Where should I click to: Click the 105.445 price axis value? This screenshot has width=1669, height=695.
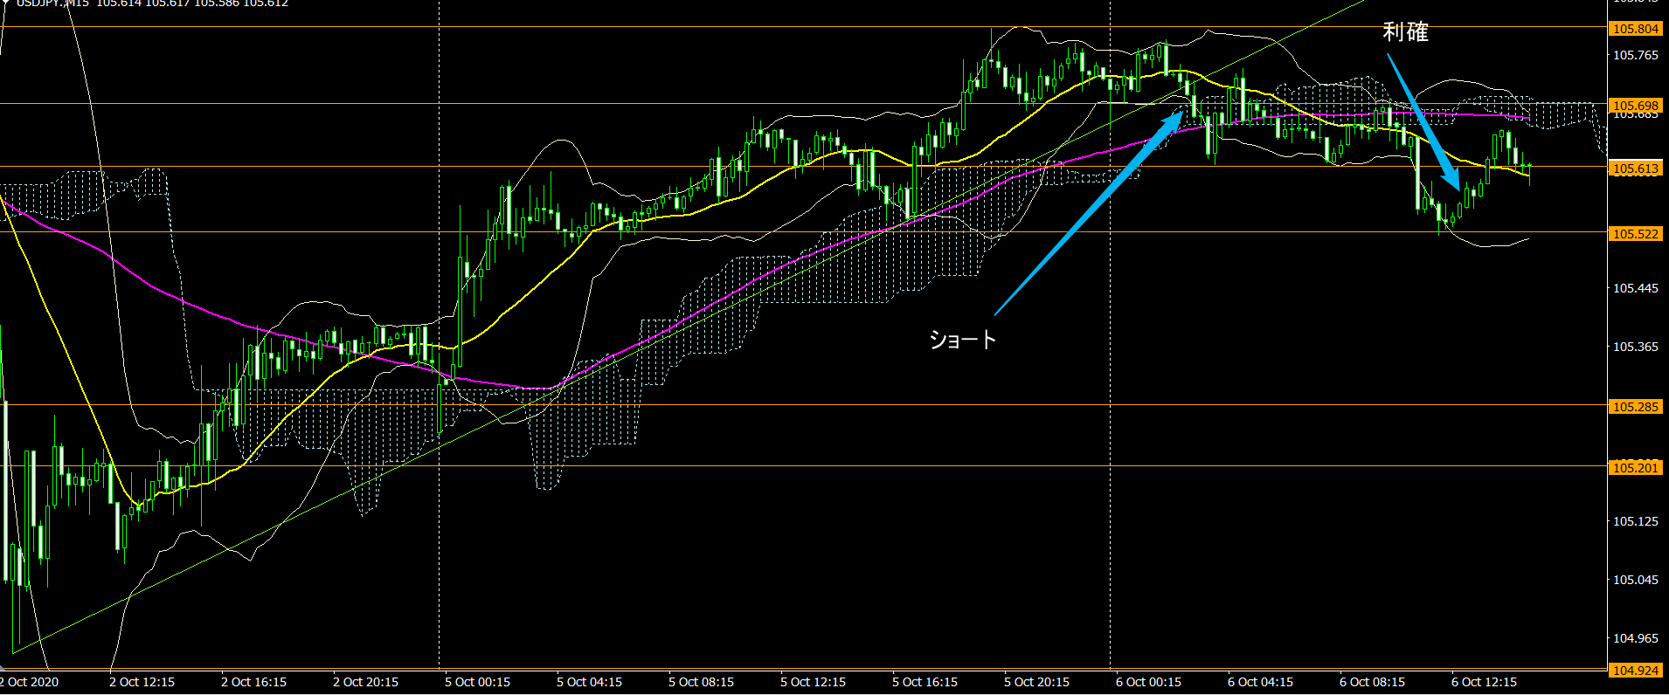click(1635, 288)
